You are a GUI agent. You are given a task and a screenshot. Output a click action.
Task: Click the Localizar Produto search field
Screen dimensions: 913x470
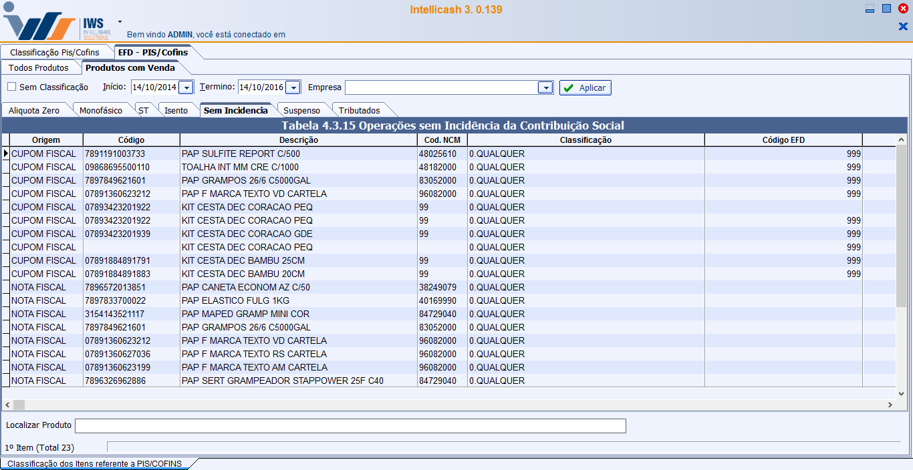pos(350,426)
